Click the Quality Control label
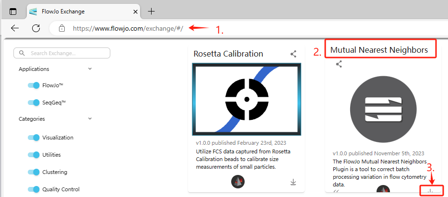This screenshot has width=448, height=197. [61, 189]
